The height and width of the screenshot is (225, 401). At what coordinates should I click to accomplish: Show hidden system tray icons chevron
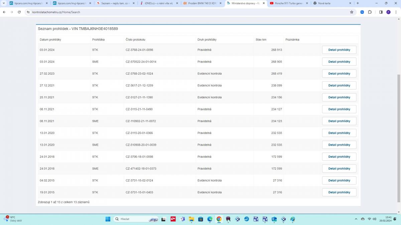[x=356, y=219]
